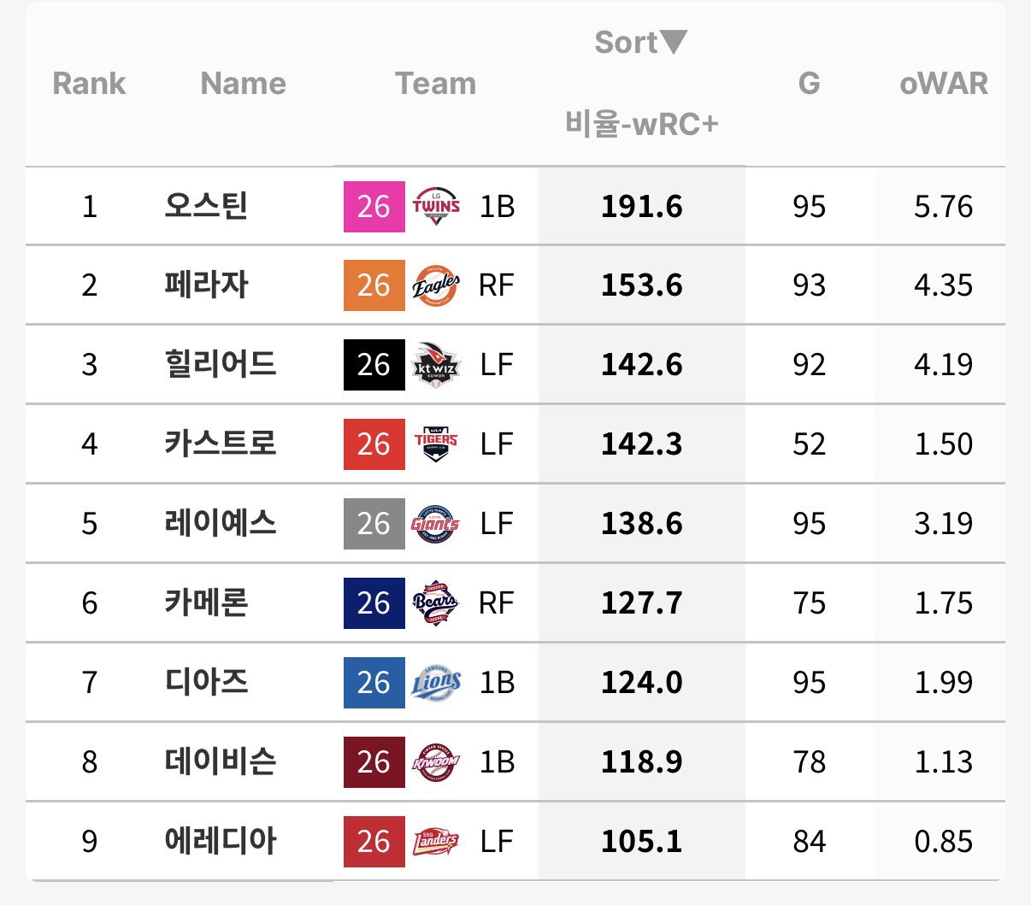Sort the table by oWAR column
Viewport: 1031px width, 905px height.
coord(944,83)
